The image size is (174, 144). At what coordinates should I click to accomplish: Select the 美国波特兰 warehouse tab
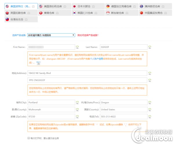[x=21, y=6]
